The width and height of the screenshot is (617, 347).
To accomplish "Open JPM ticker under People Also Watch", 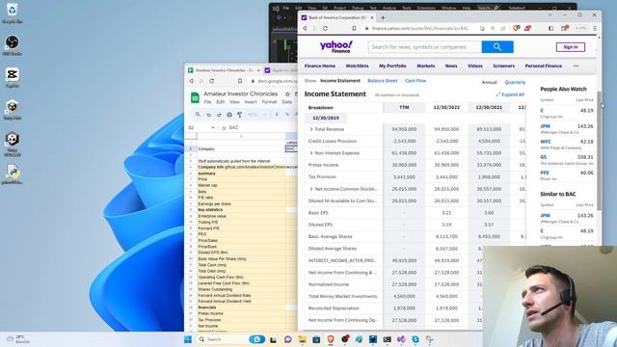I will pyautogui.click(x=545, y=126).
